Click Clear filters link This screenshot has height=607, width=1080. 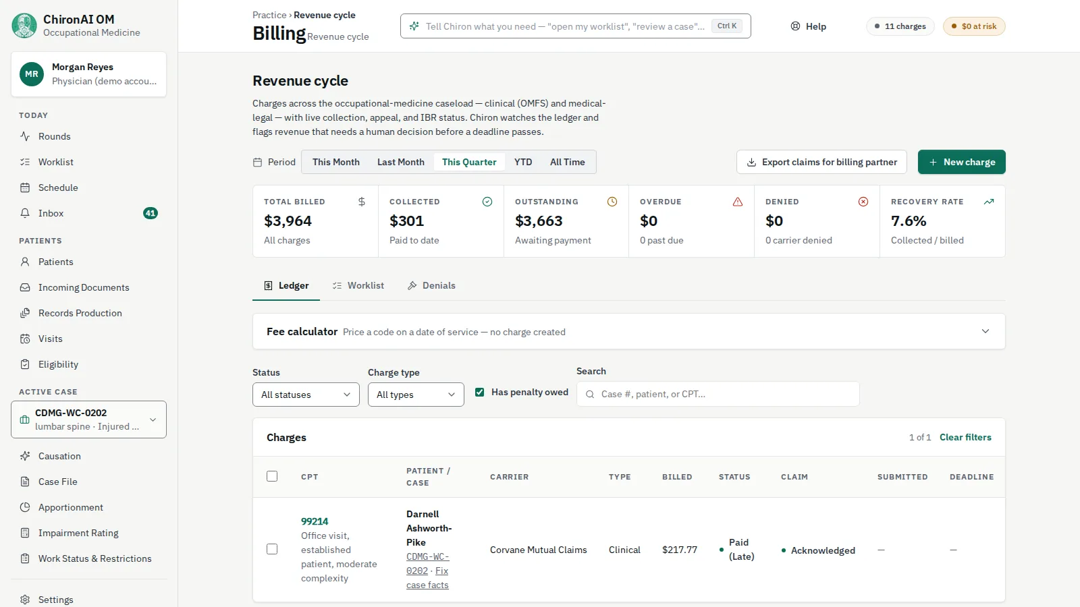(965, 437)
